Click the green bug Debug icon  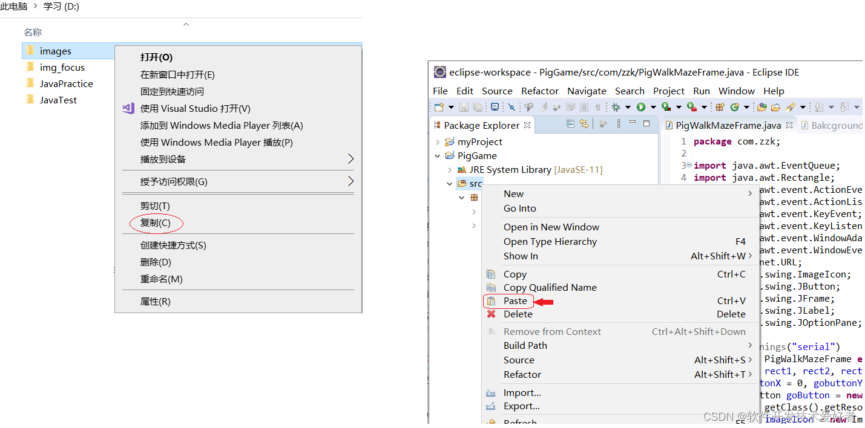point(616,107)
